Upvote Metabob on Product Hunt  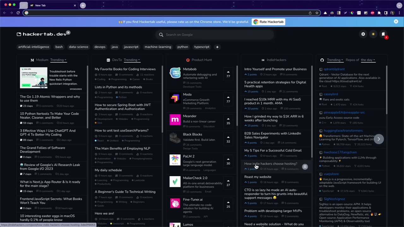pyautogui.click(x=228, y=74)
